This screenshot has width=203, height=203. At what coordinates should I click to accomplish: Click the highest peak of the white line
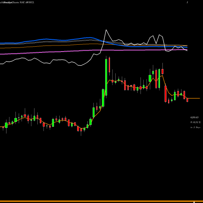tap(106, 30)
